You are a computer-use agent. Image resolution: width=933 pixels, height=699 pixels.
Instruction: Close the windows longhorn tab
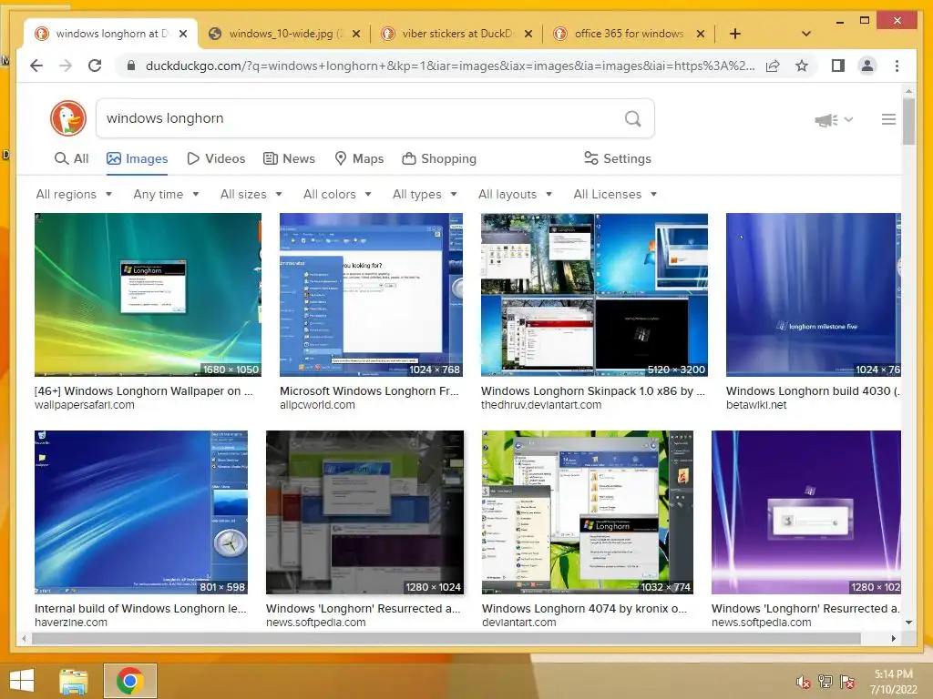tap(183, 34)
